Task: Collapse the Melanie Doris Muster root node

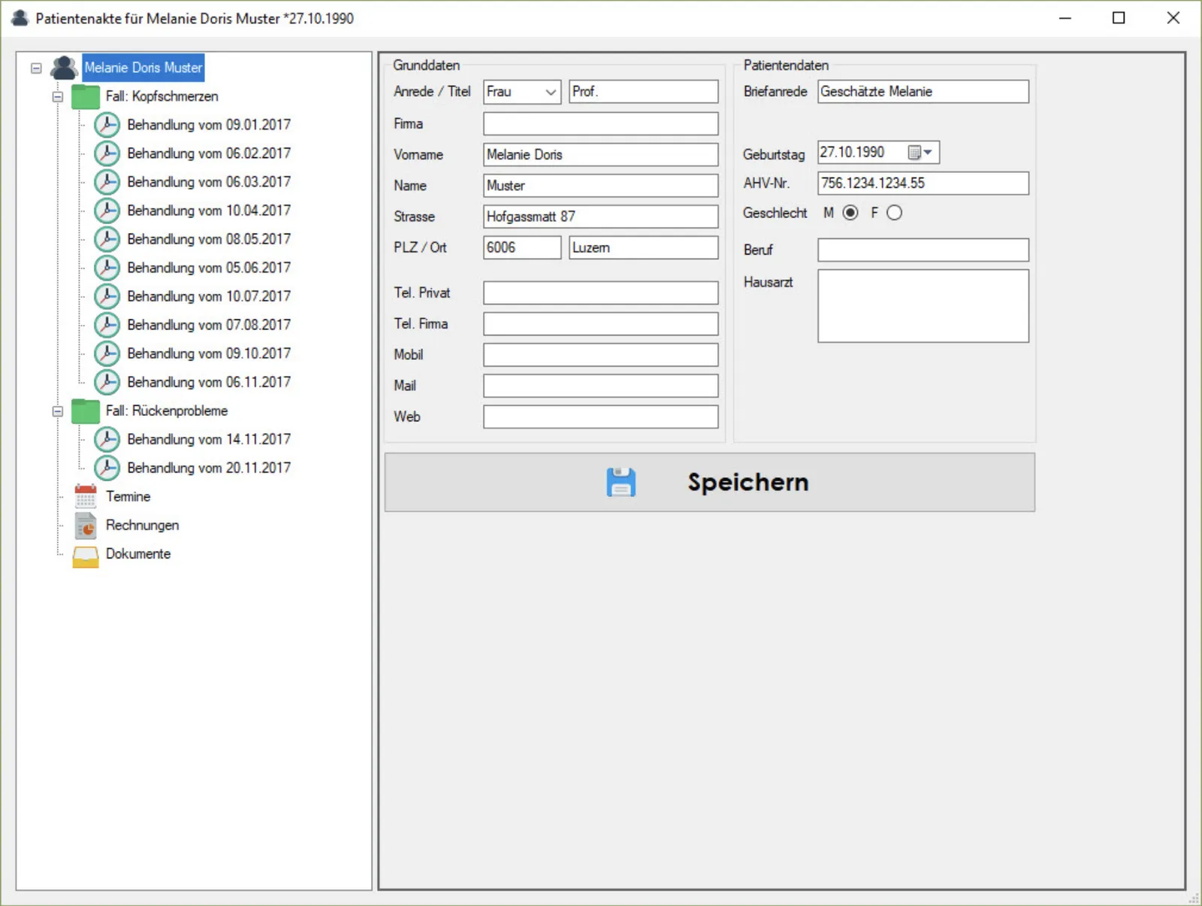Action: 36,68
